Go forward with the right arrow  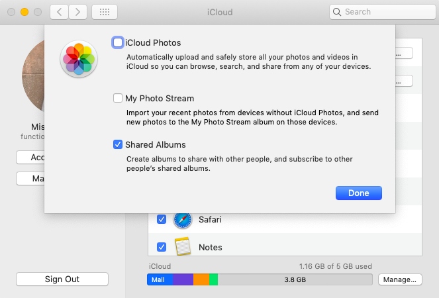[x=77, y=12]
